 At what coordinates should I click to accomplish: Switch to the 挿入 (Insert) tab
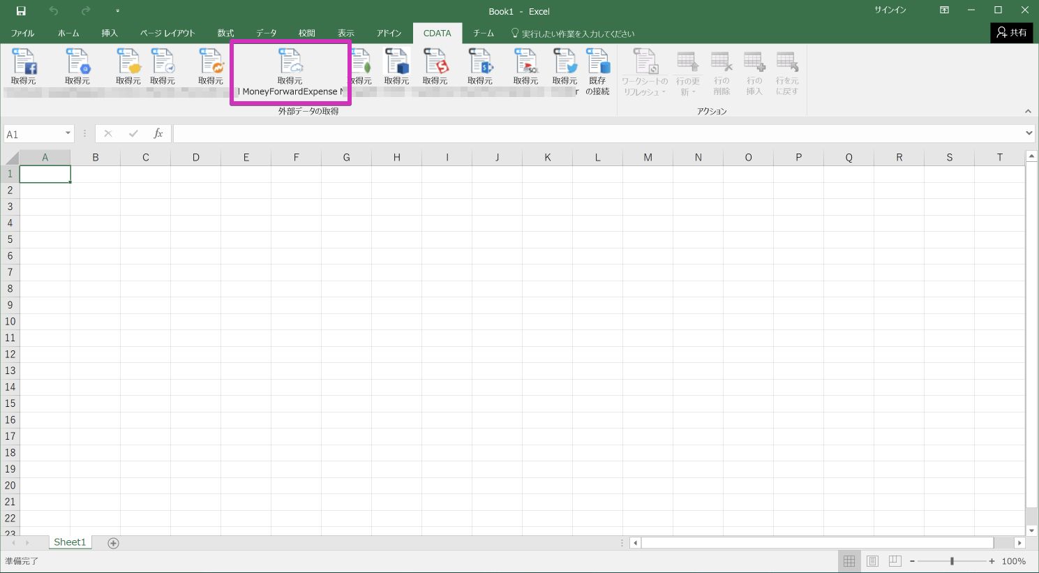pyautogui.click(x=110, y=34)
